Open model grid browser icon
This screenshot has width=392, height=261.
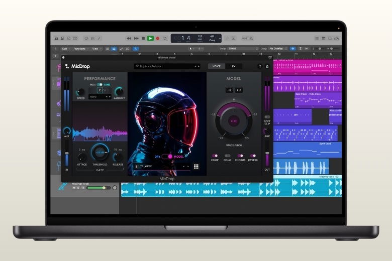[x=196, y=166]
